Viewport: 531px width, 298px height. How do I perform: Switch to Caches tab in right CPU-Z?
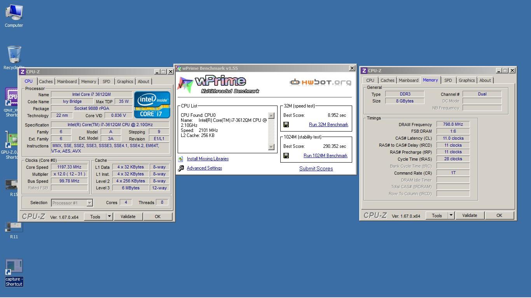[387, 80]
